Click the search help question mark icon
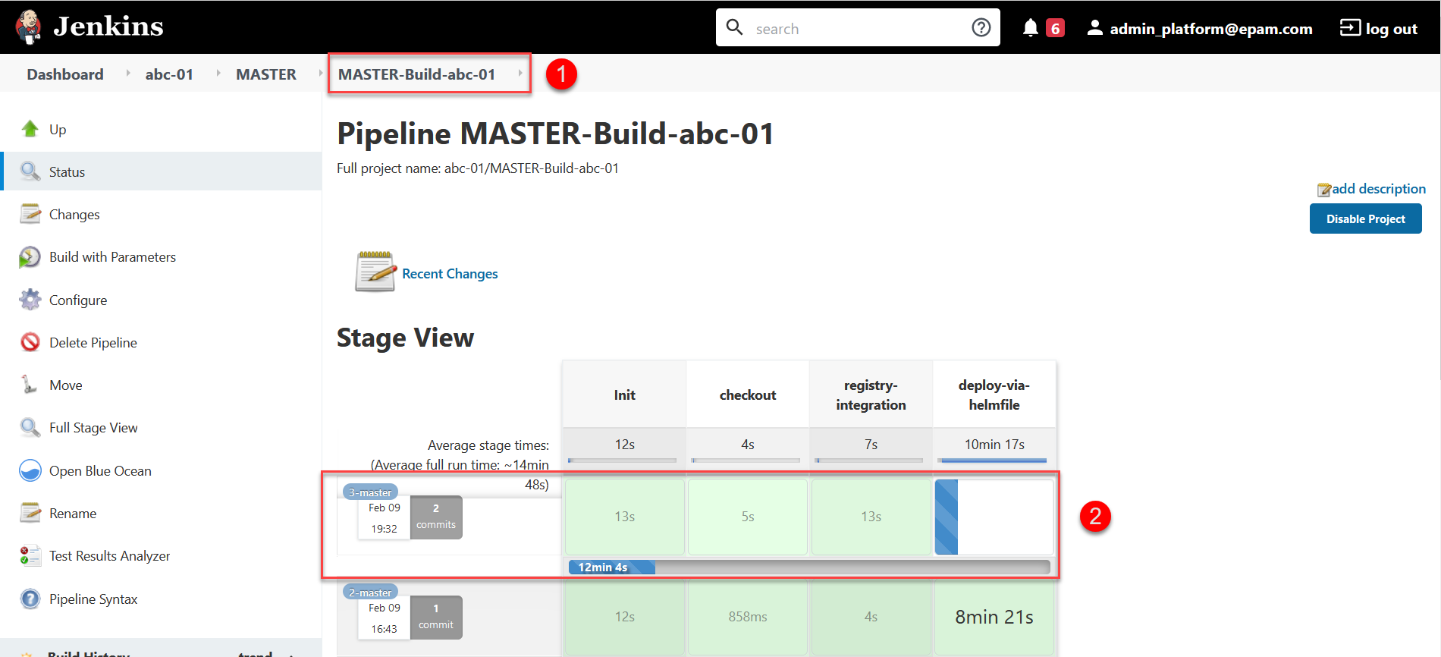The image size is (1441, 657). 981,28
